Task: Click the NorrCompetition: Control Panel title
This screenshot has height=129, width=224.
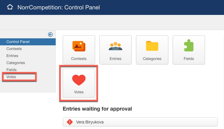Action: [x=59, y=7]
